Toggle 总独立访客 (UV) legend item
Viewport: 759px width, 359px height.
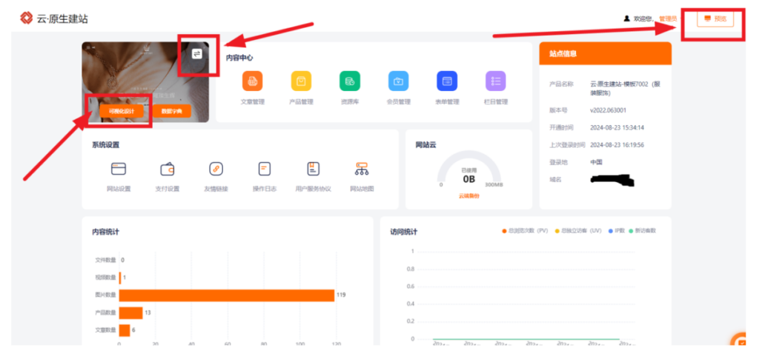pyautogui.click(x=578, y=231)
